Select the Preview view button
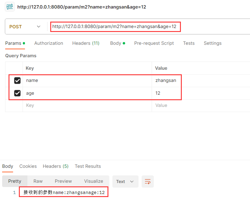 63,181
